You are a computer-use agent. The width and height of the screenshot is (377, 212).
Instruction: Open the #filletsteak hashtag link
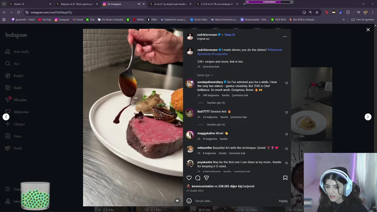pos(275,50)
